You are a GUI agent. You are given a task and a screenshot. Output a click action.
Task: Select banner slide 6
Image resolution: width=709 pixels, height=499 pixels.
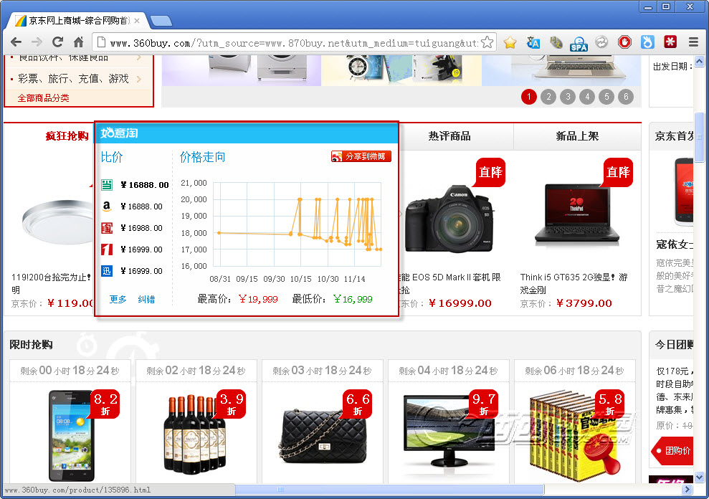click(x=627, y=96)
